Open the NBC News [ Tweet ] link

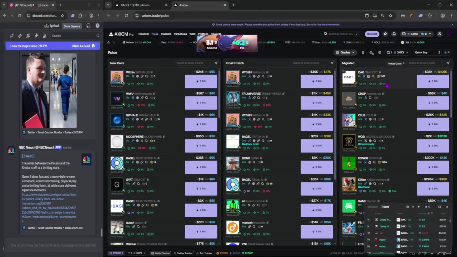[x=28, y=156]
